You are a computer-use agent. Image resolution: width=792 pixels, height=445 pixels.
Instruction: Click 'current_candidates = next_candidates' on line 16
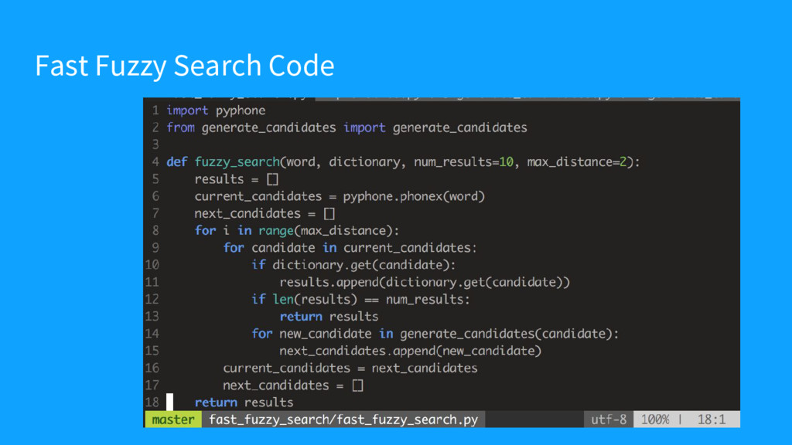(x=350, y=368)
